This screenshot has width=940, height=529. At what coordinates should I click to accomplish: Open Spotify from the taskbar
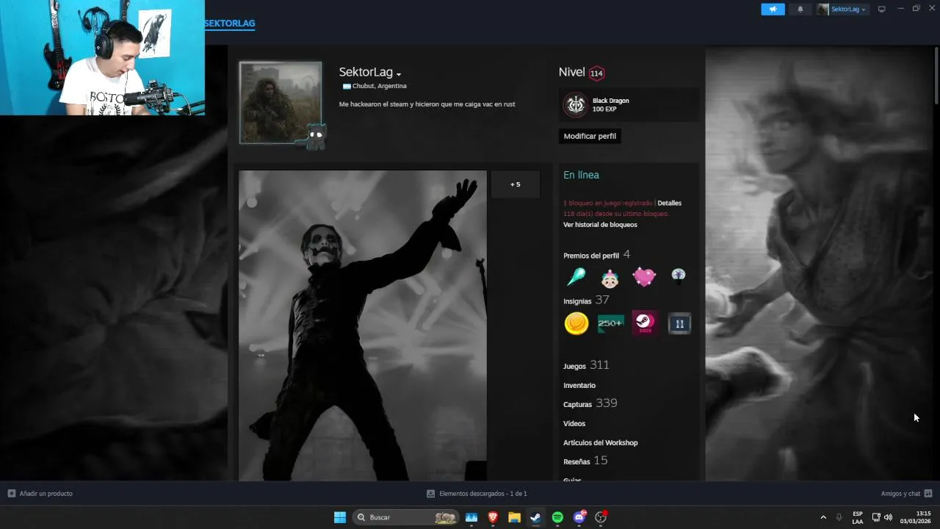click(x=557, y=517)
